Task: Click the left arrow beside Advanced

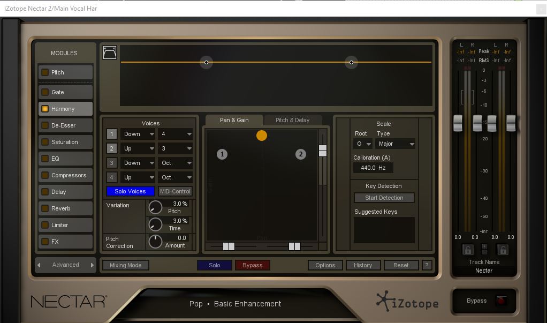Action: pyautogui.click(x=39, y=265)
